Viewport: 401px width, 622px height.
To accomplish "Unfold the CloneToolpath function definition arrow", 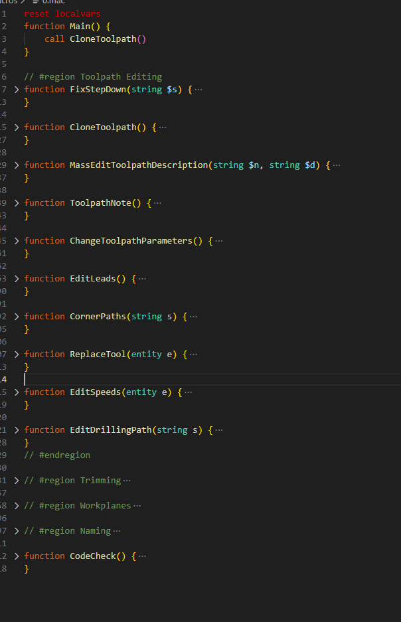I will coord(17,127).
